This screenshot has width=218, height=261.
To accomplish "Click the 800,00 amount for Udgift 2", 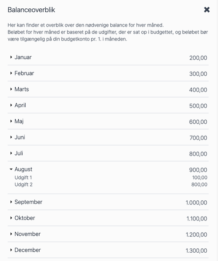I will [199, 185].
